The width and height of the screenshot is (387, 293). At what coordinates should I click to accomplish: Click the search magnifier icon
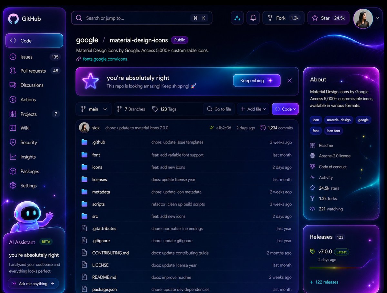point(79,18)
